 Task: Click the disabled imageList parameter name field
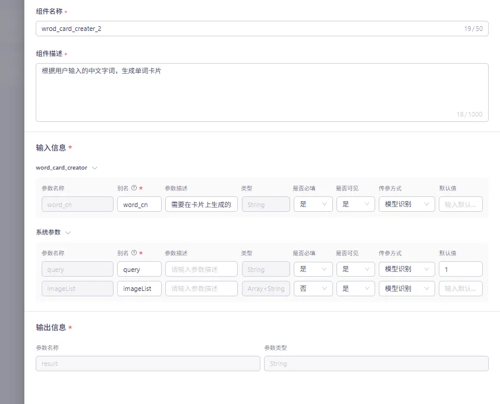[x=77, y=289]
